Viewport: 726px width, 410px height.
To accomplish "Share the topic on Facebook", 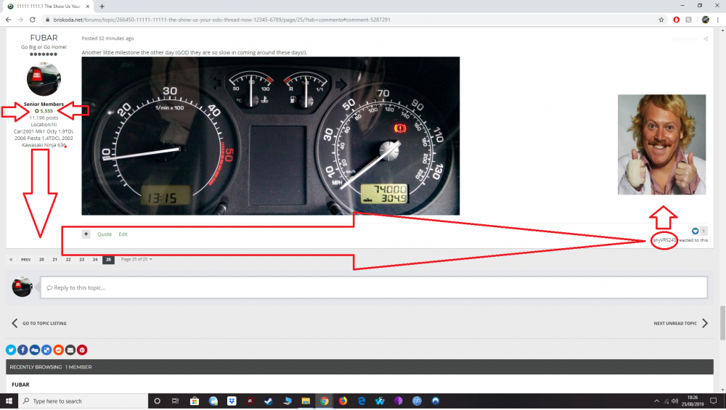I will [x=23, y=350].
